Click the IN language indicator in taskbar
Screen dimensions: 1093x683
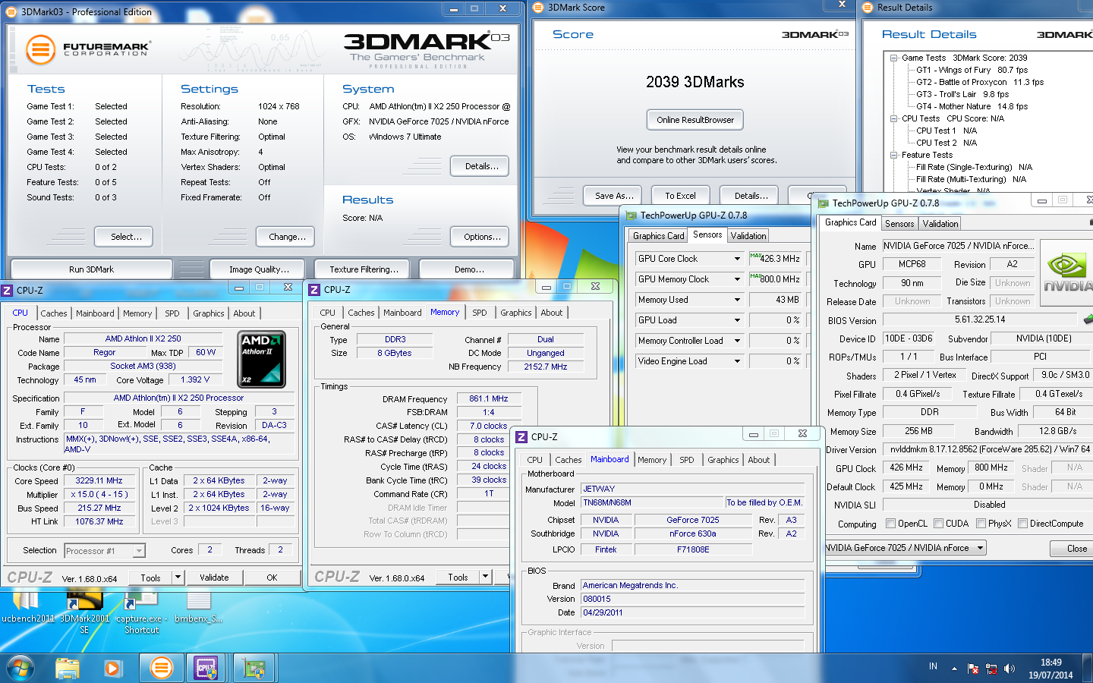pyautogui.click(x=933, y=666)
